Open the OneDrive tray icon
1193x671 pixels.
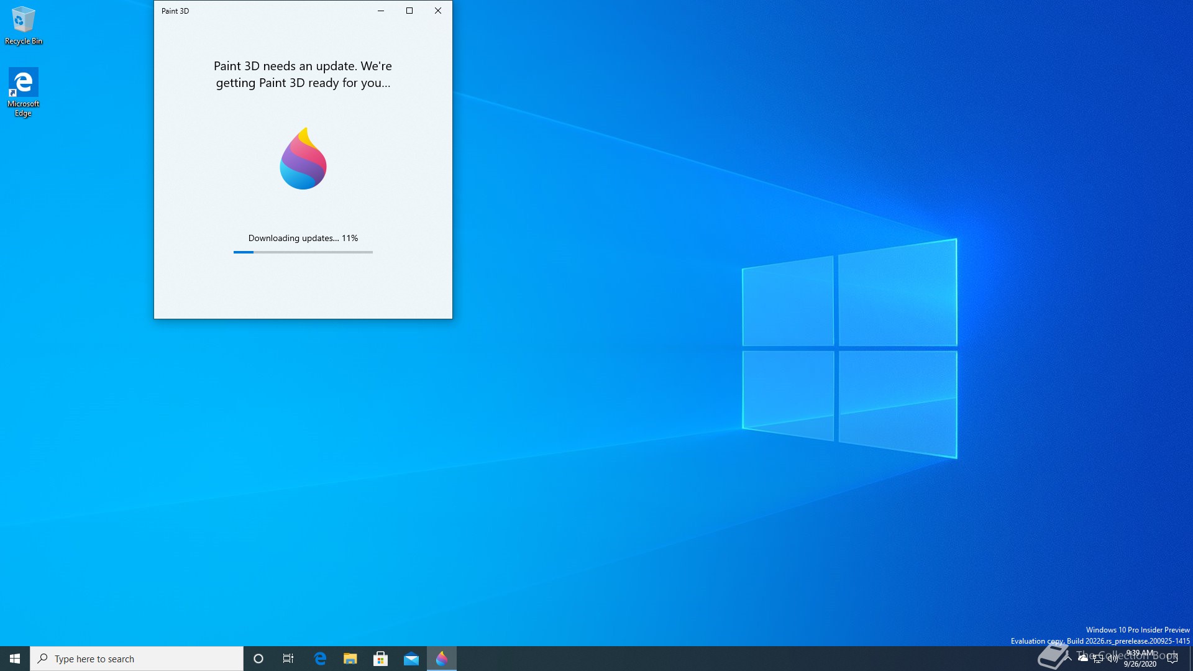(1083, 659)
